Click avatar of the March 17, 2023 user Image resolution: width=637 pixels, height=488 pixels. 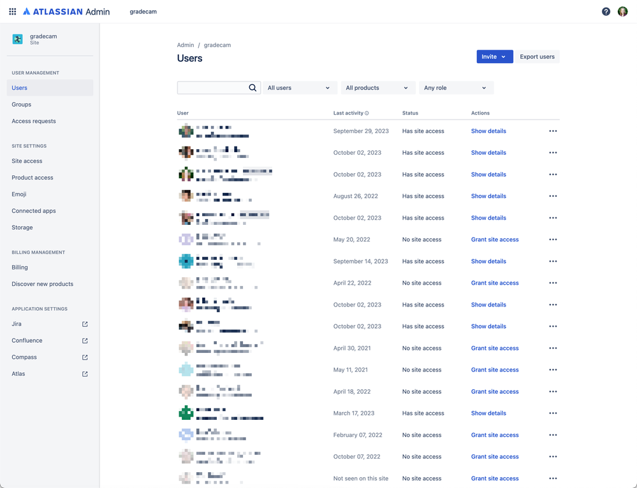186,413
